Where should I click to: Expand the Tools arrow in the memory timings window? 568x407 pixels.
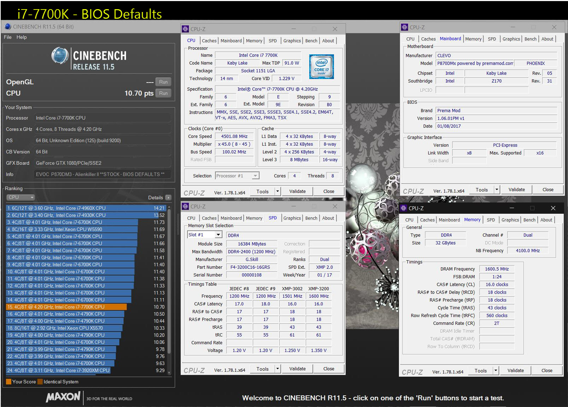click(x=496, y=370)
